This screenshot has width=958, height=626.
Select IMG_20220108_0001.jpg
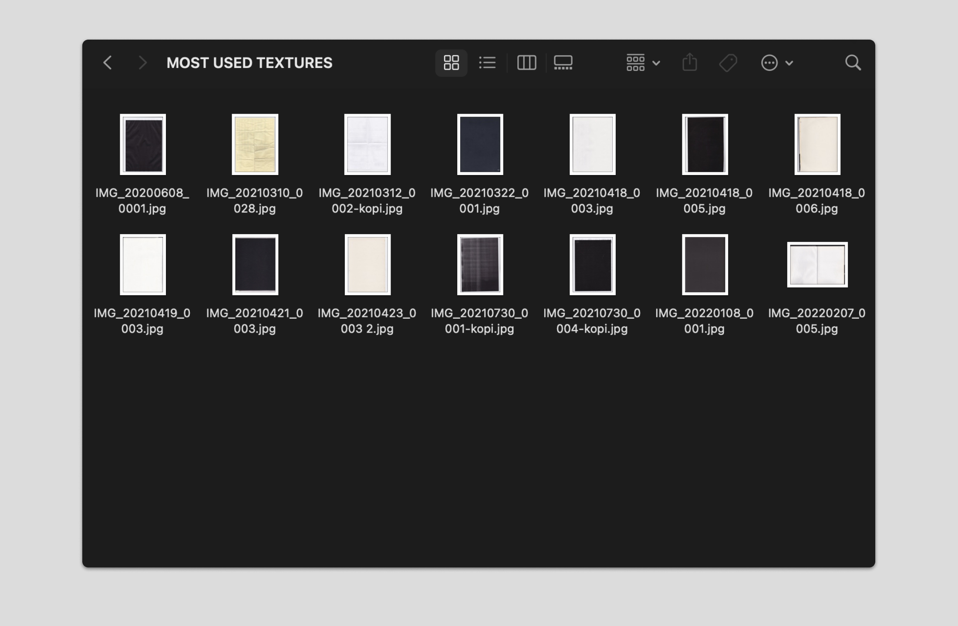pos(704,265)
